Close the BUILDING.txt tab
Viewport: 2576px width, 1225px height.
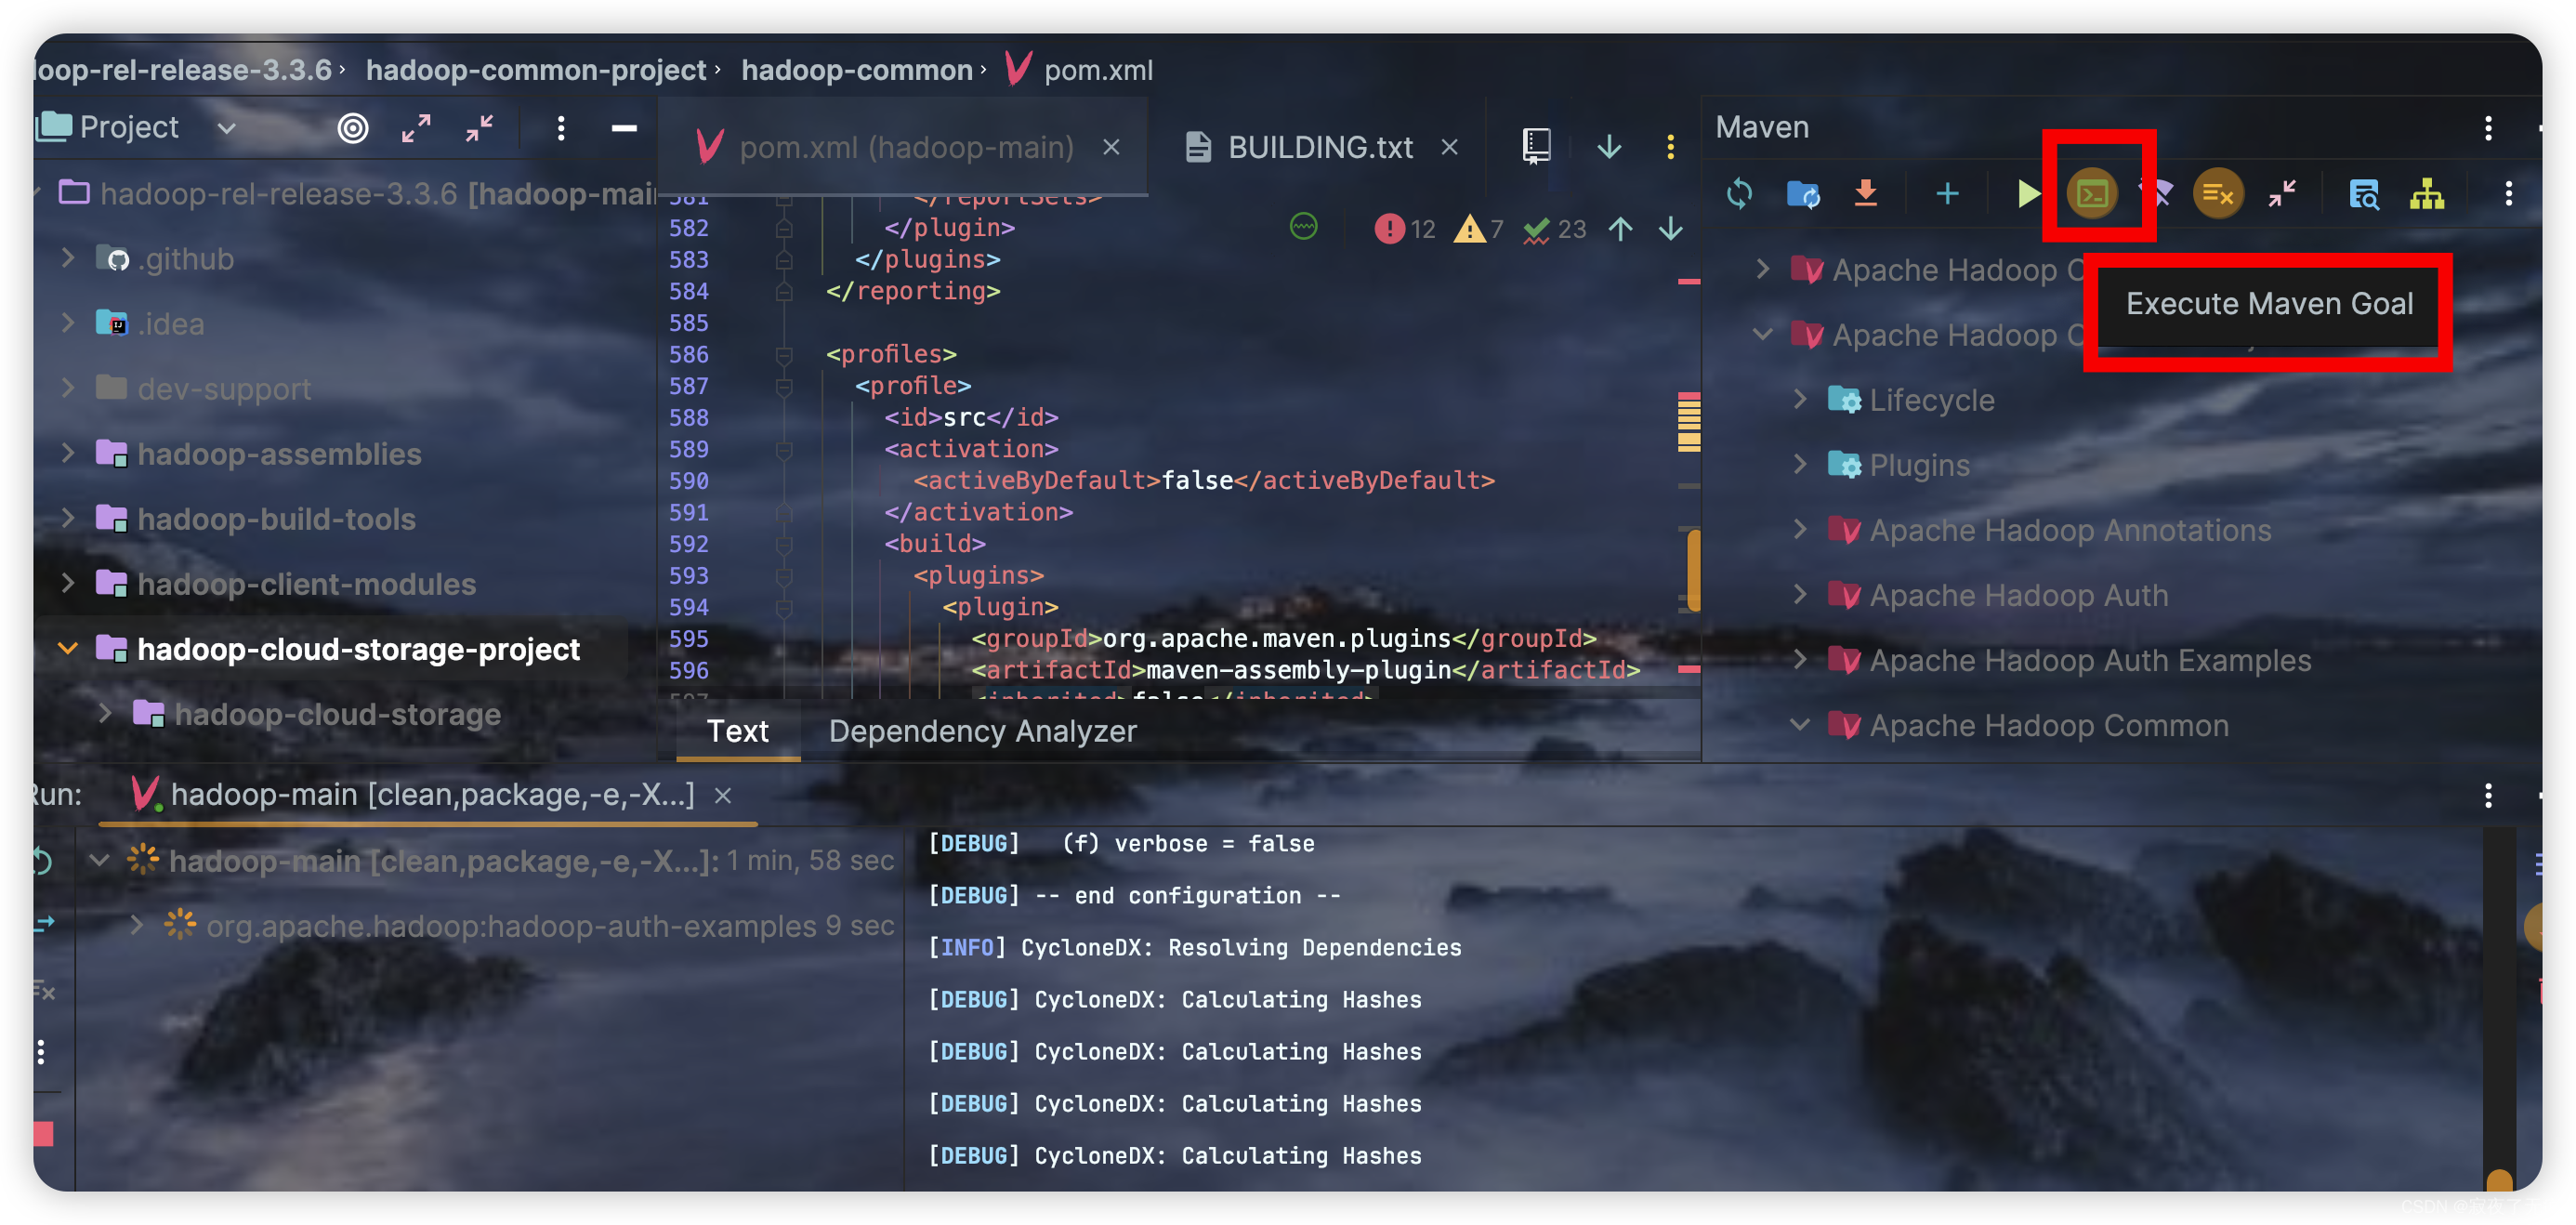1449,147
